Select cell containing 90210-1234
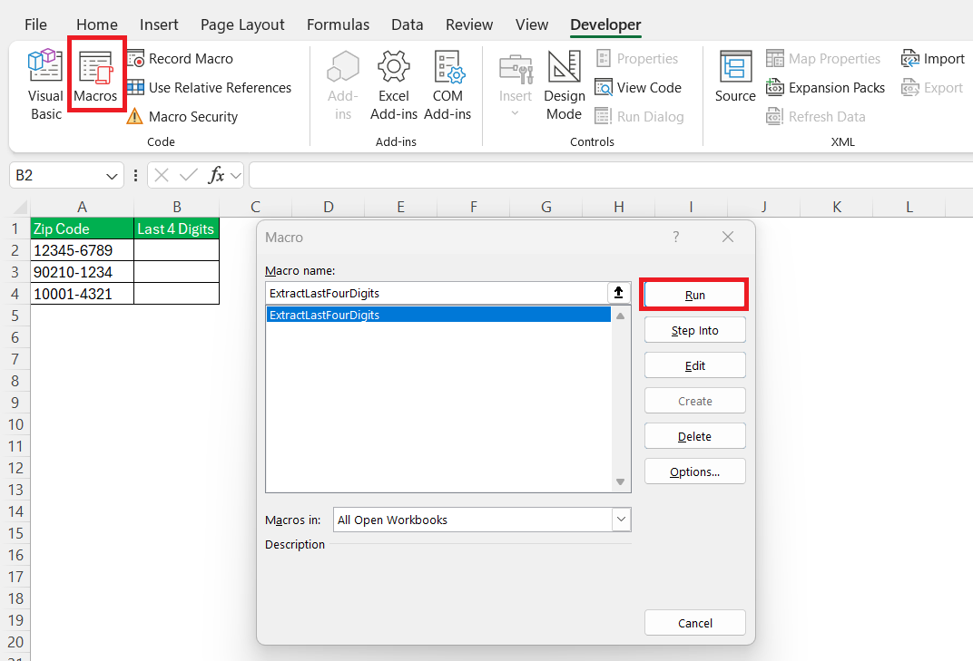 pos(82,272)
